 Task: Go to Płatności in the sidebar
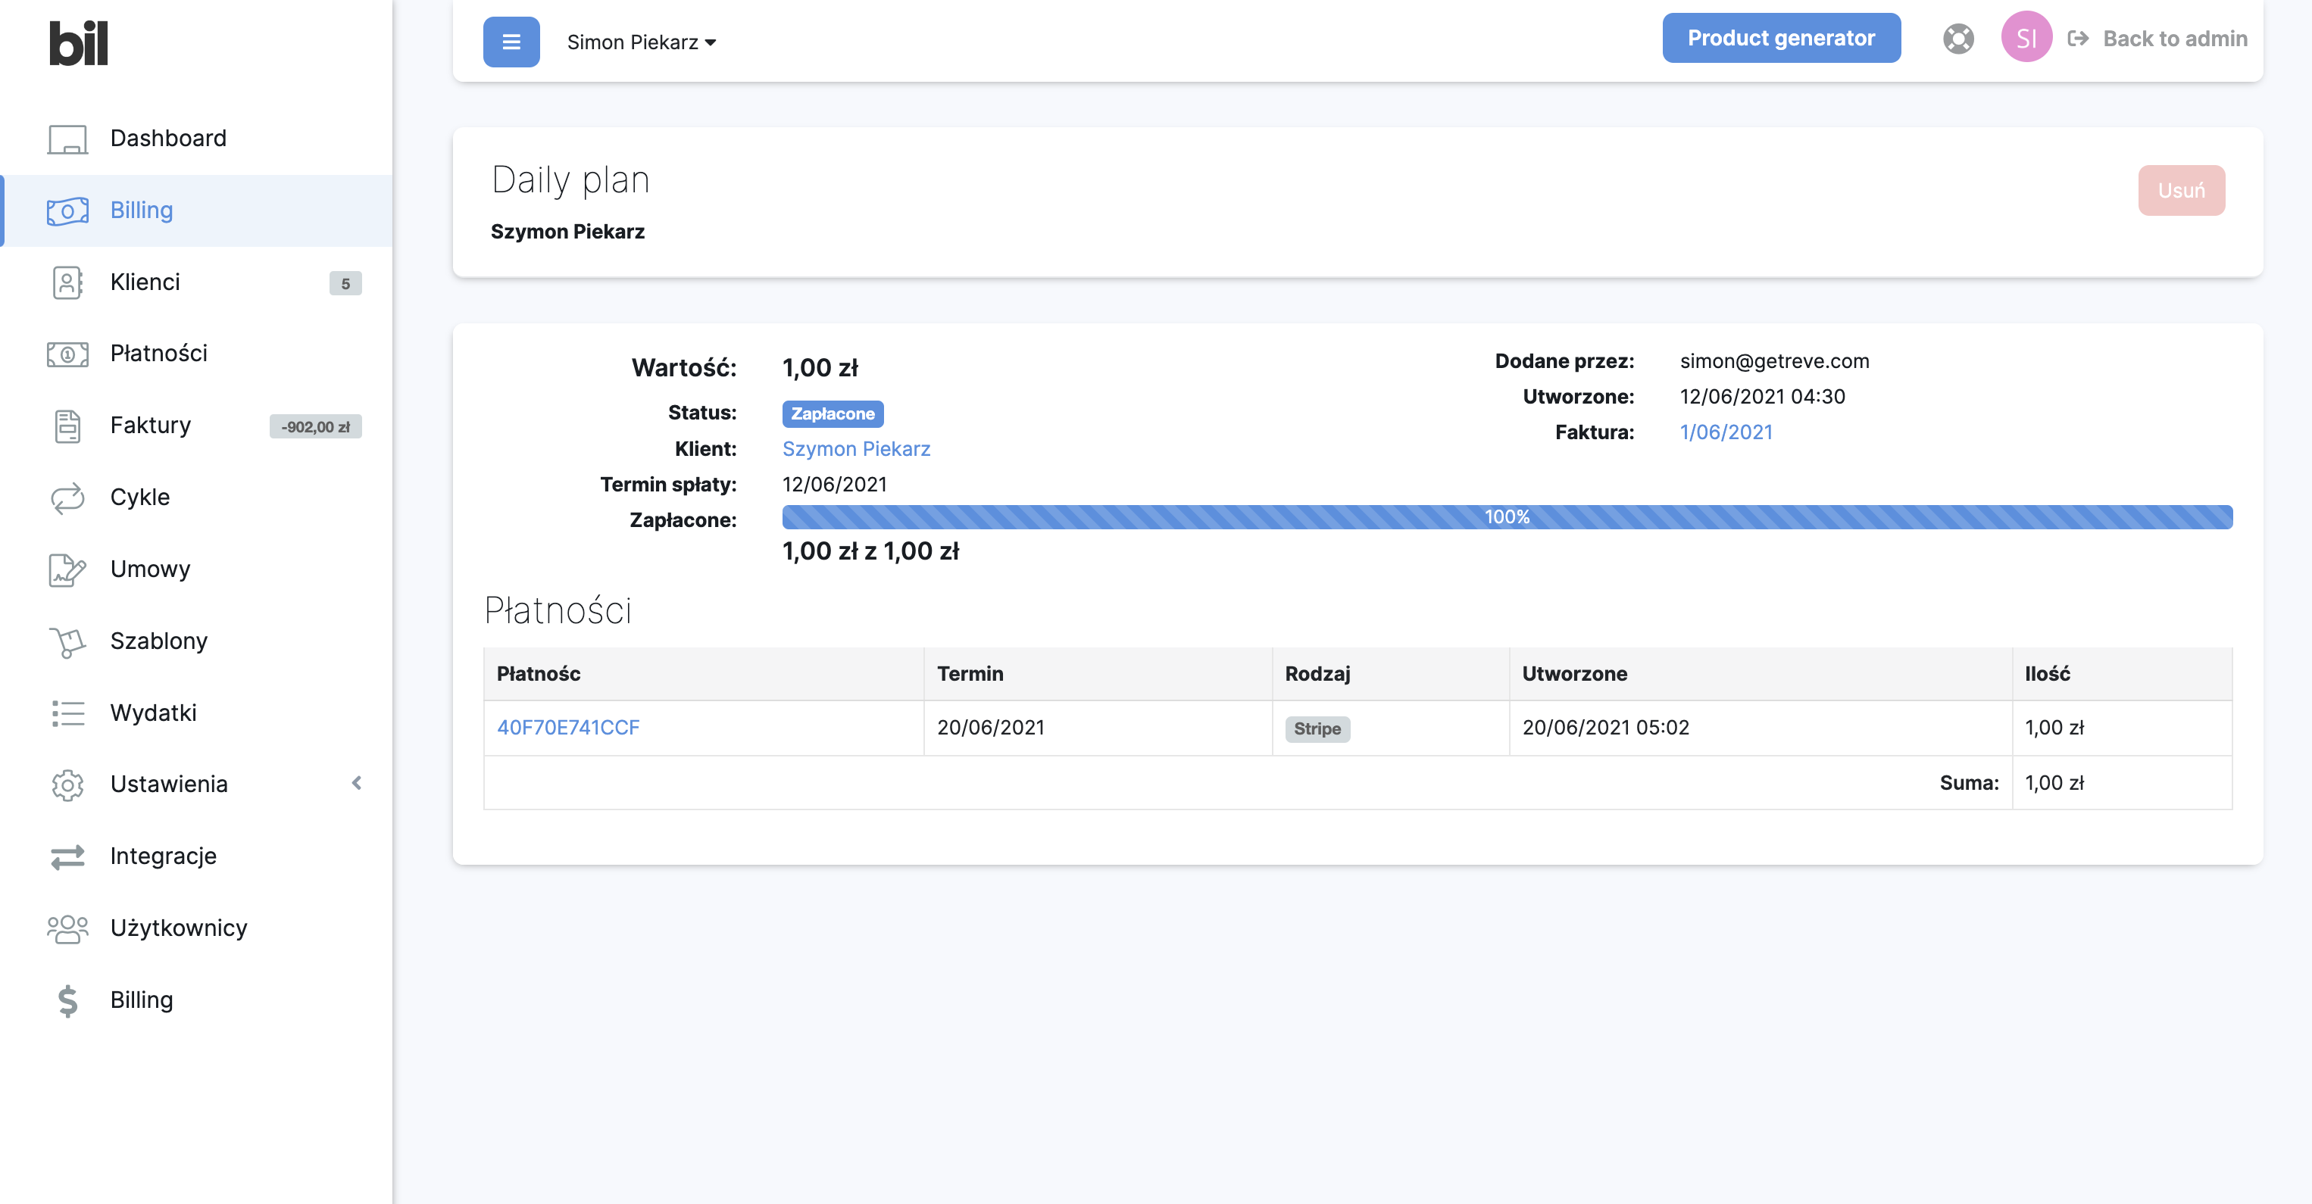pos(159,354)
